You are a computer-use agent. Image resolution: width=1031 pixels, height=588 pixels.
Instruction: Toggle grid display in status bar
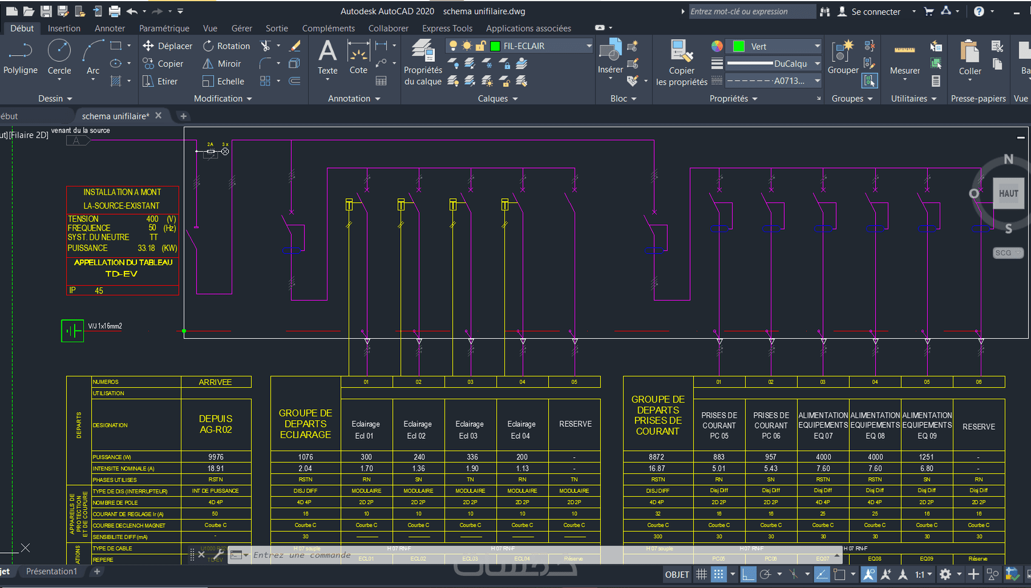tap(701, 574)
